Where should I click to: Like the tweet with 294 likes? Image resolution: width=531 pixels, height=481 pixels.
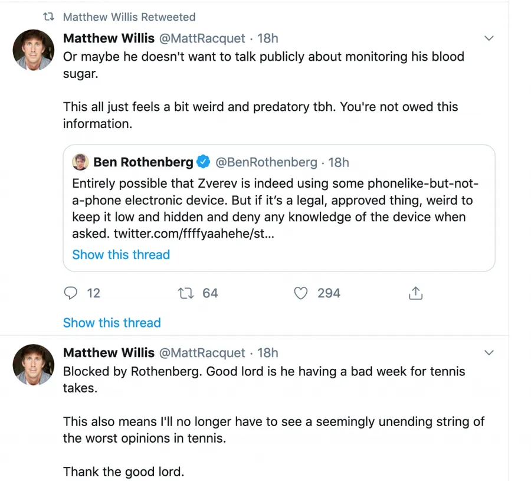click(301, 293)
